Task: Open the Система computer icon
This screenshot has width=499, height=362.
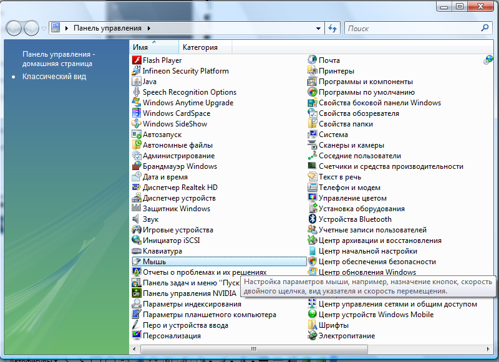Action: [x=312, y=135]
